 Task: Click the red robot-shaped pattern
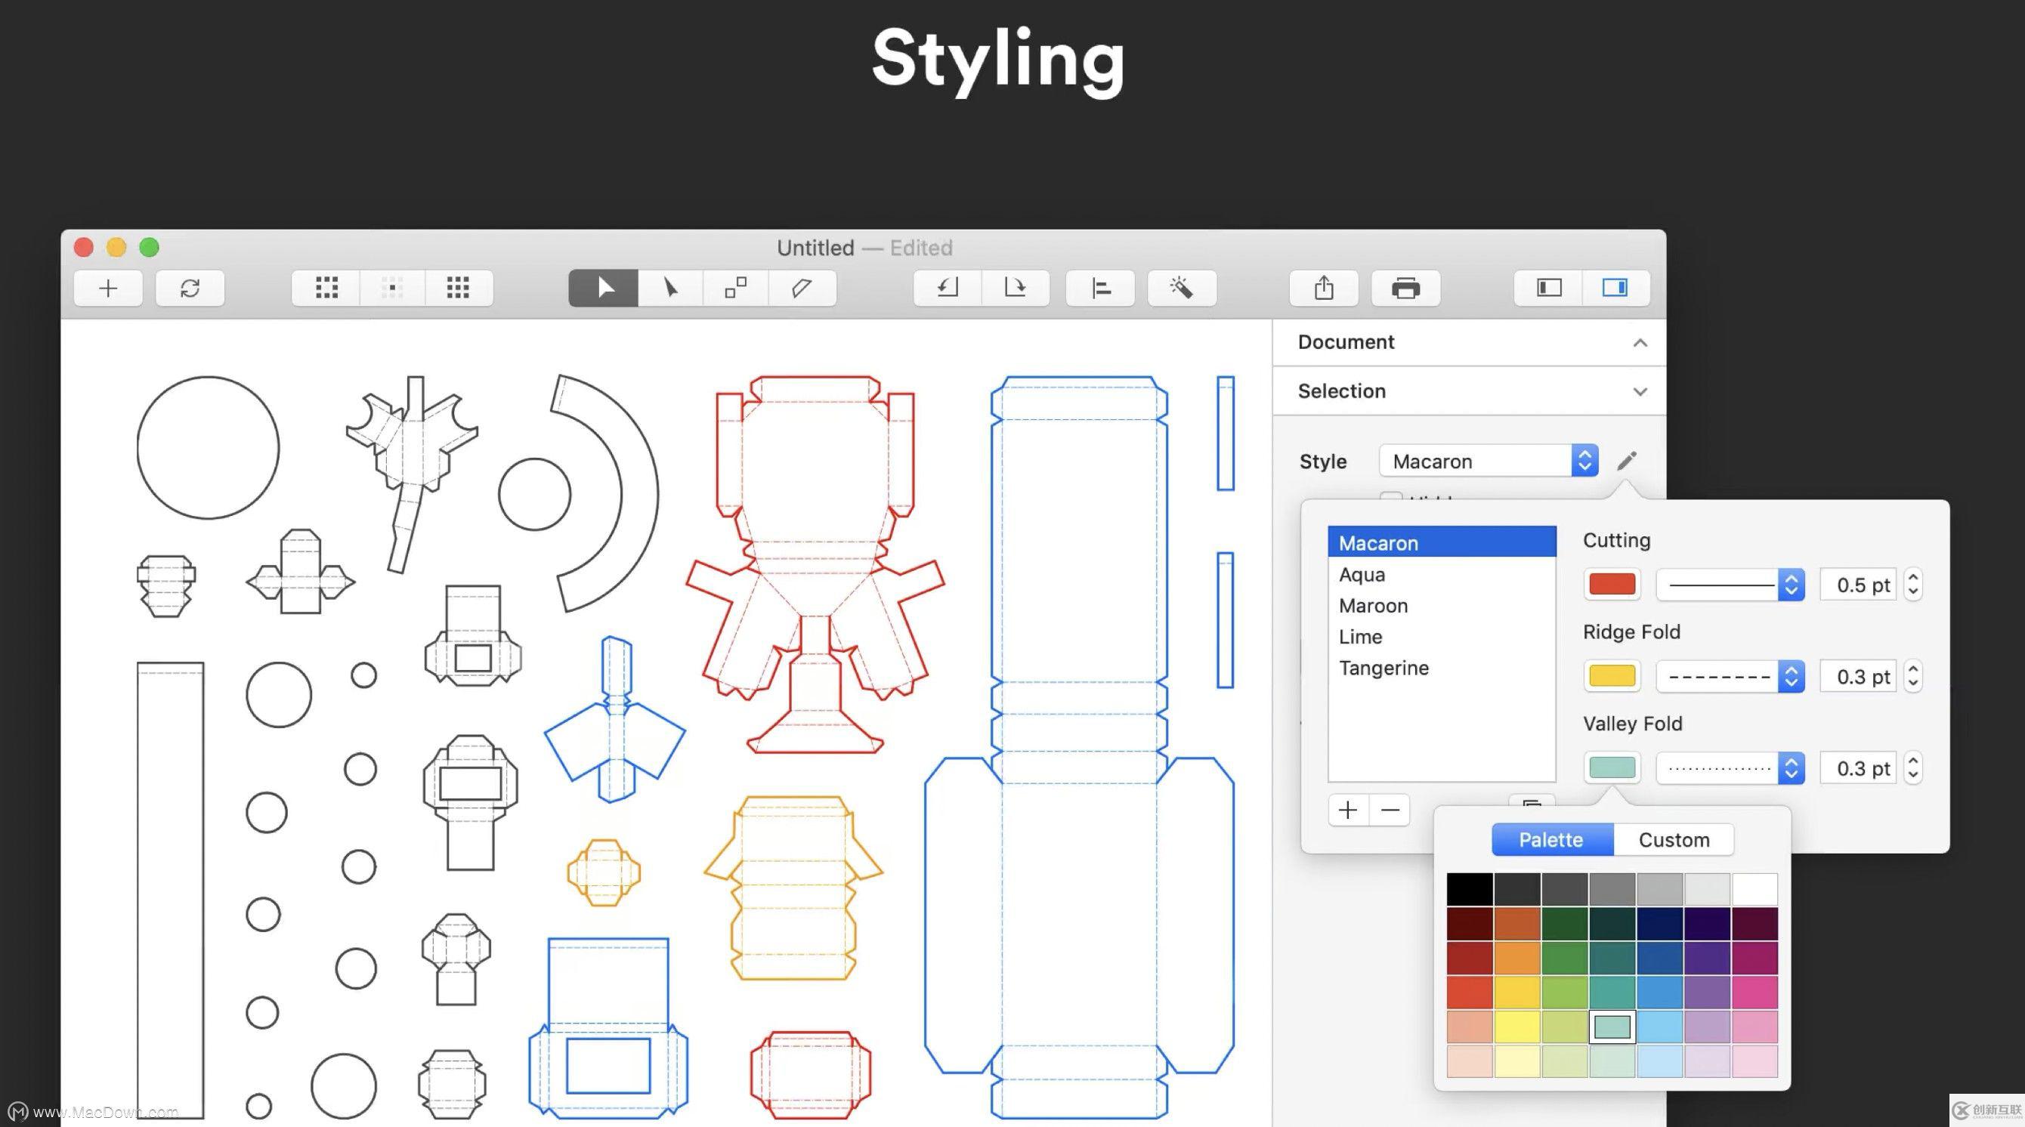[x=815, y=565]
